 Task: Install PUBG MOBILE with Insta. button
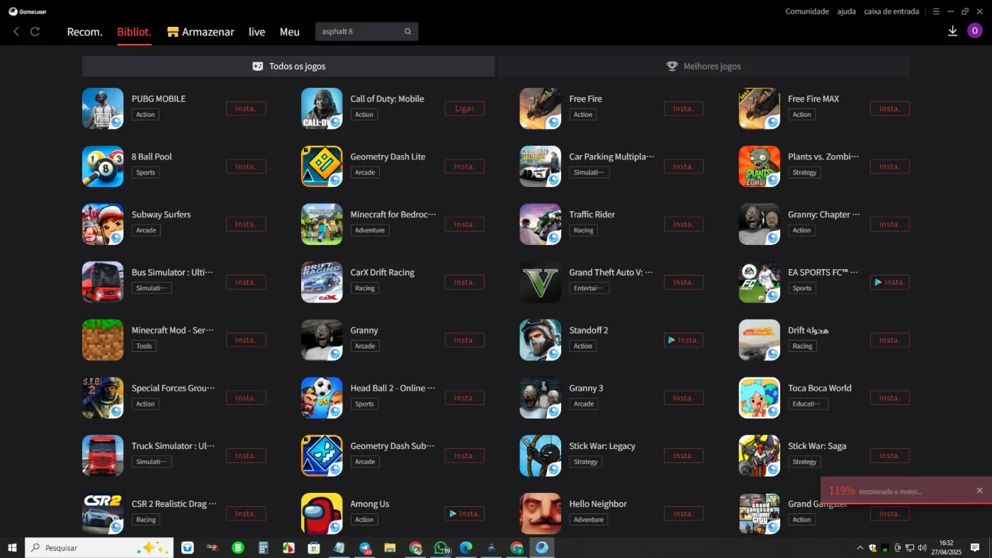pyautogui.click(x=246, y=108)
